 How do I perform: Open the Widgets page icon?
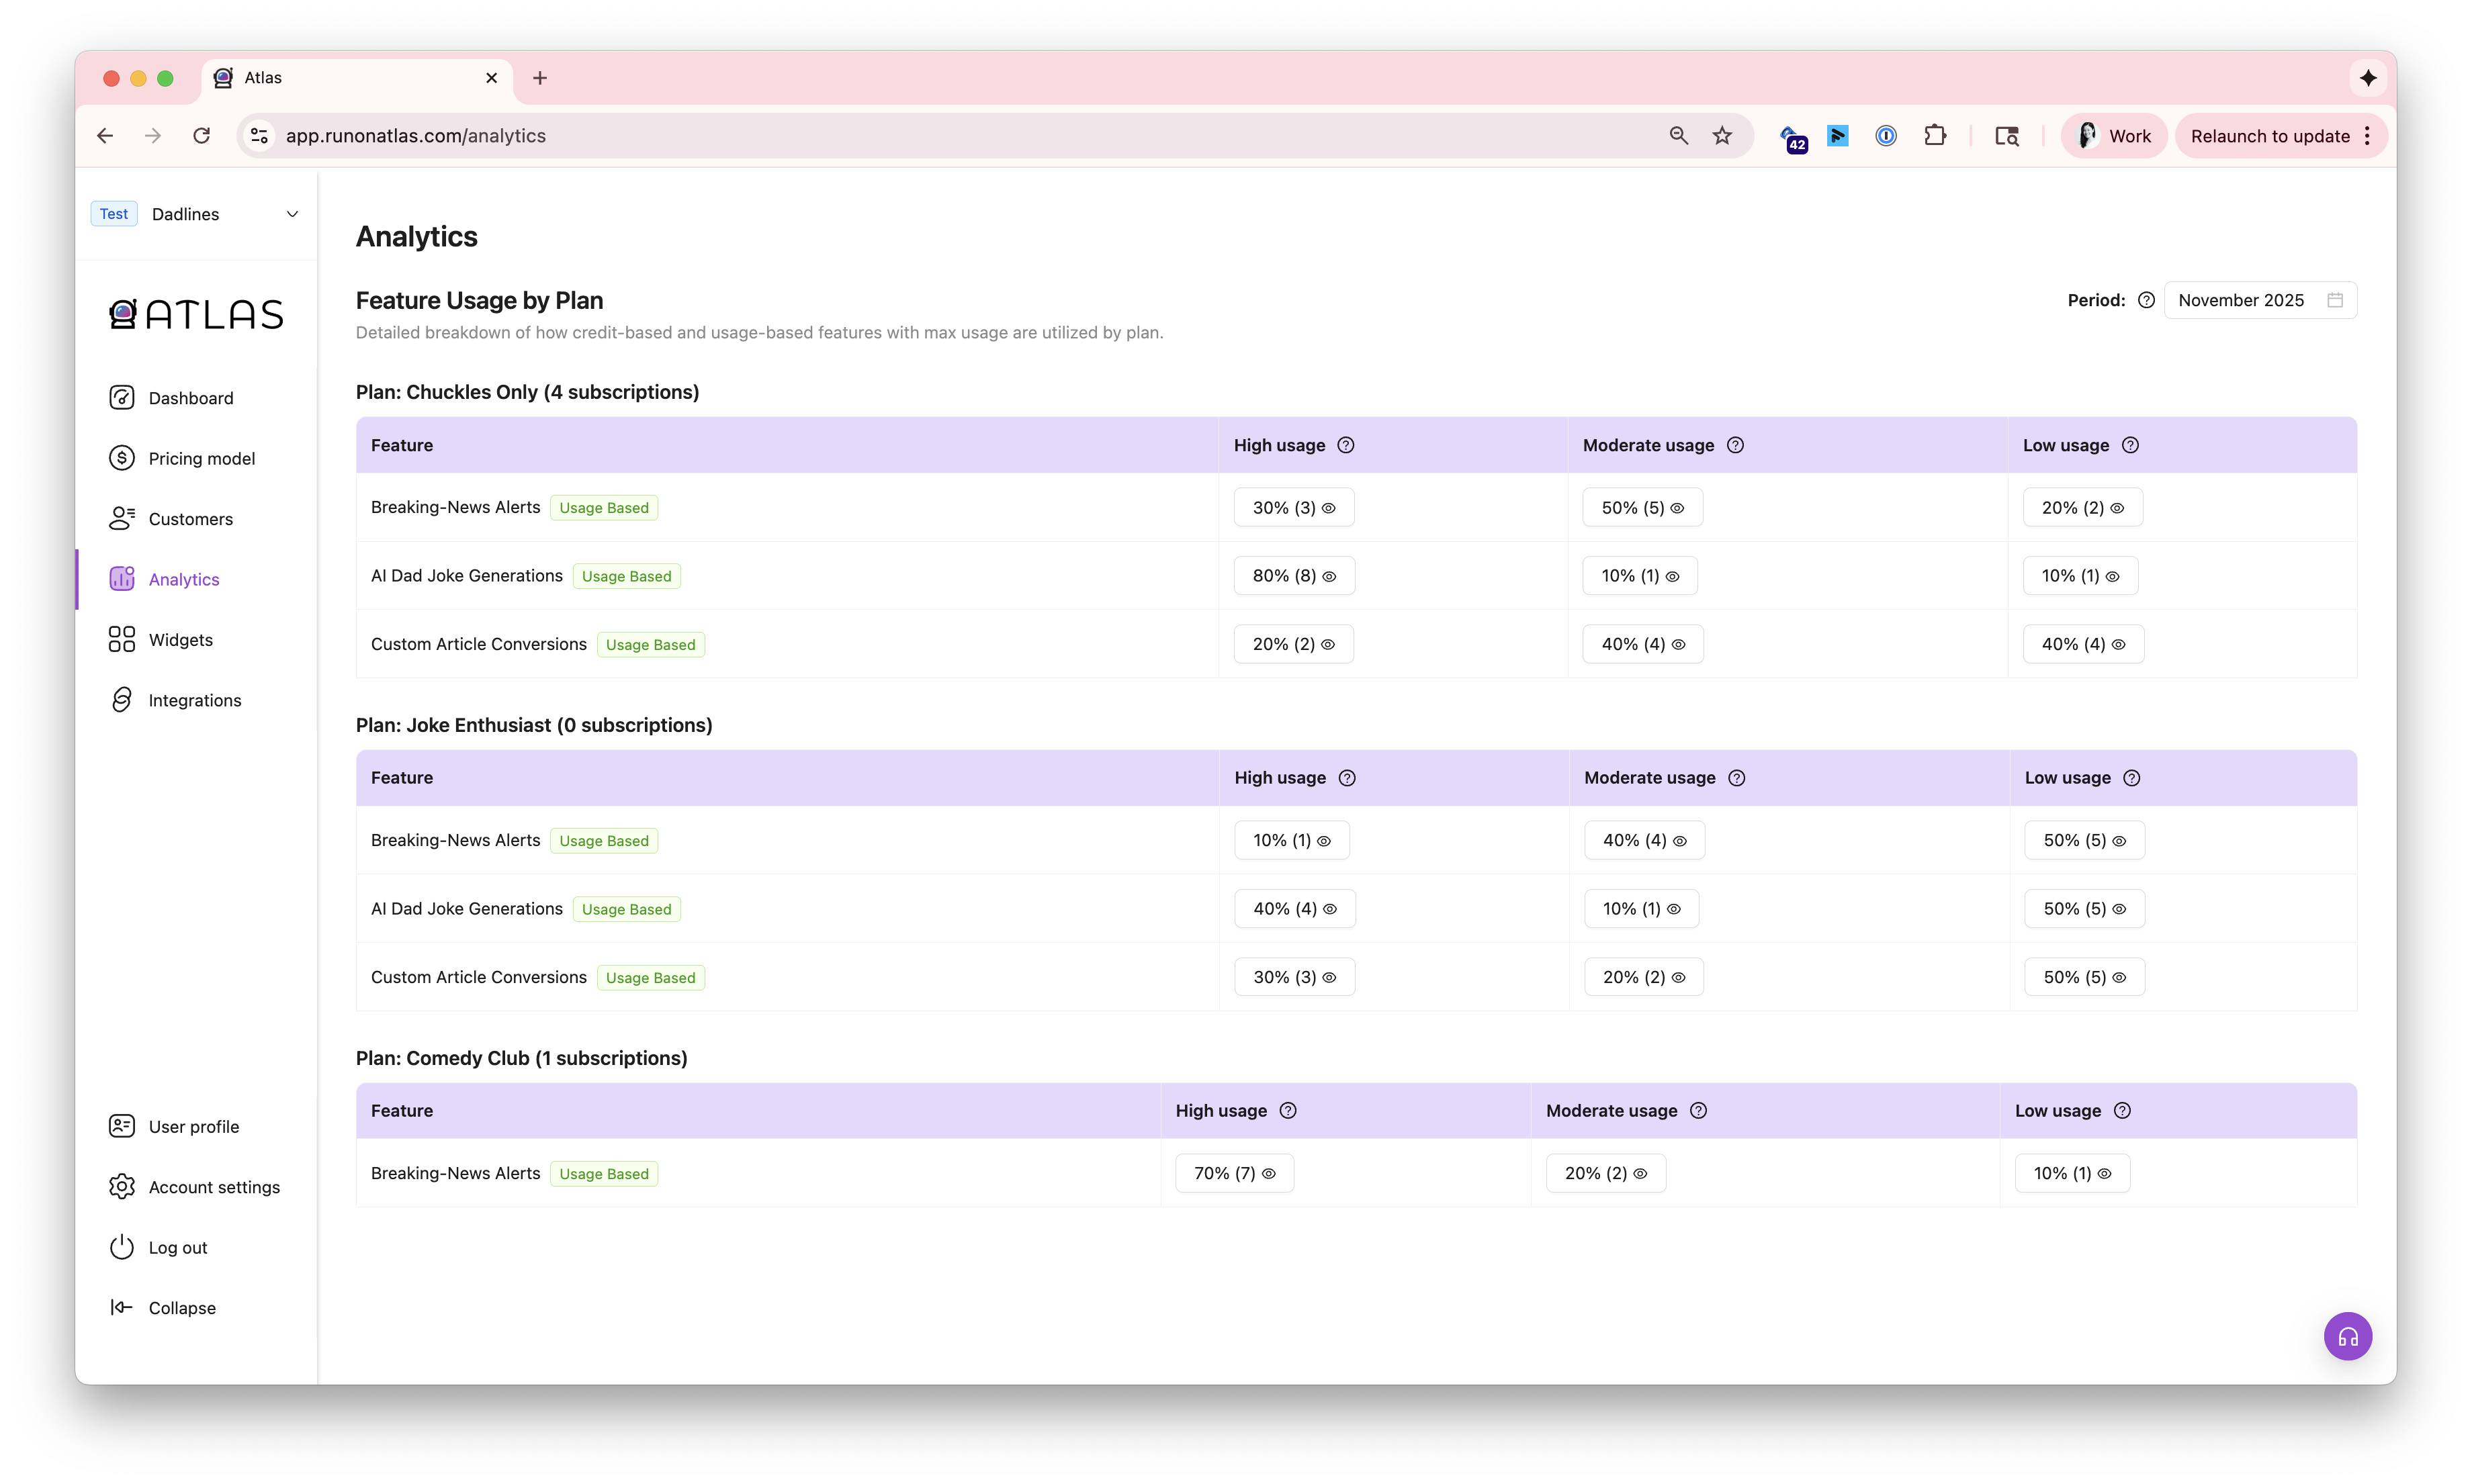click(121, 640)
